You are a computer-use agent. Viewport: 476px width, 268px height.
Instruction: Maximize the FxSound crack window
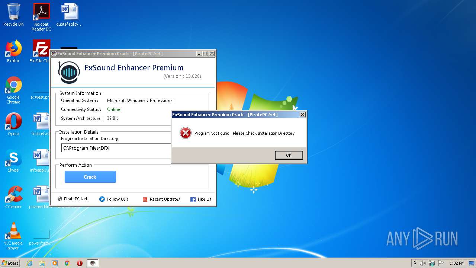205,54
